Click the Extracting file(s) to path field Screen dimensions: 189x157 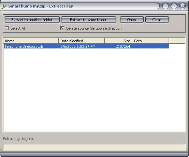click(x=94, y=147)
